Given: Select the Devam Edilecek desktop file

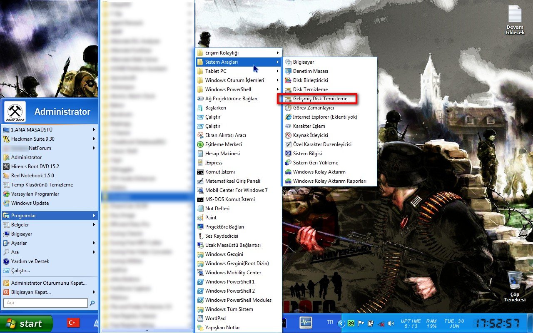Looking at the screenshot, I should click(x=515, y=20).
